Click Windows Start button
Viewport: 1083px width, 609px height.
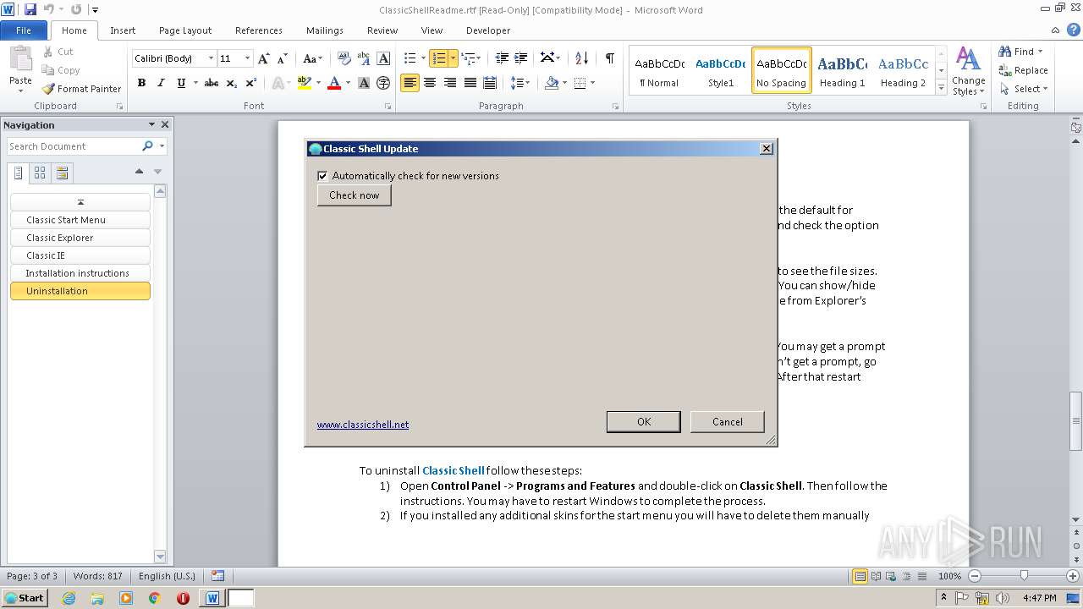click(x=25, y=598)
